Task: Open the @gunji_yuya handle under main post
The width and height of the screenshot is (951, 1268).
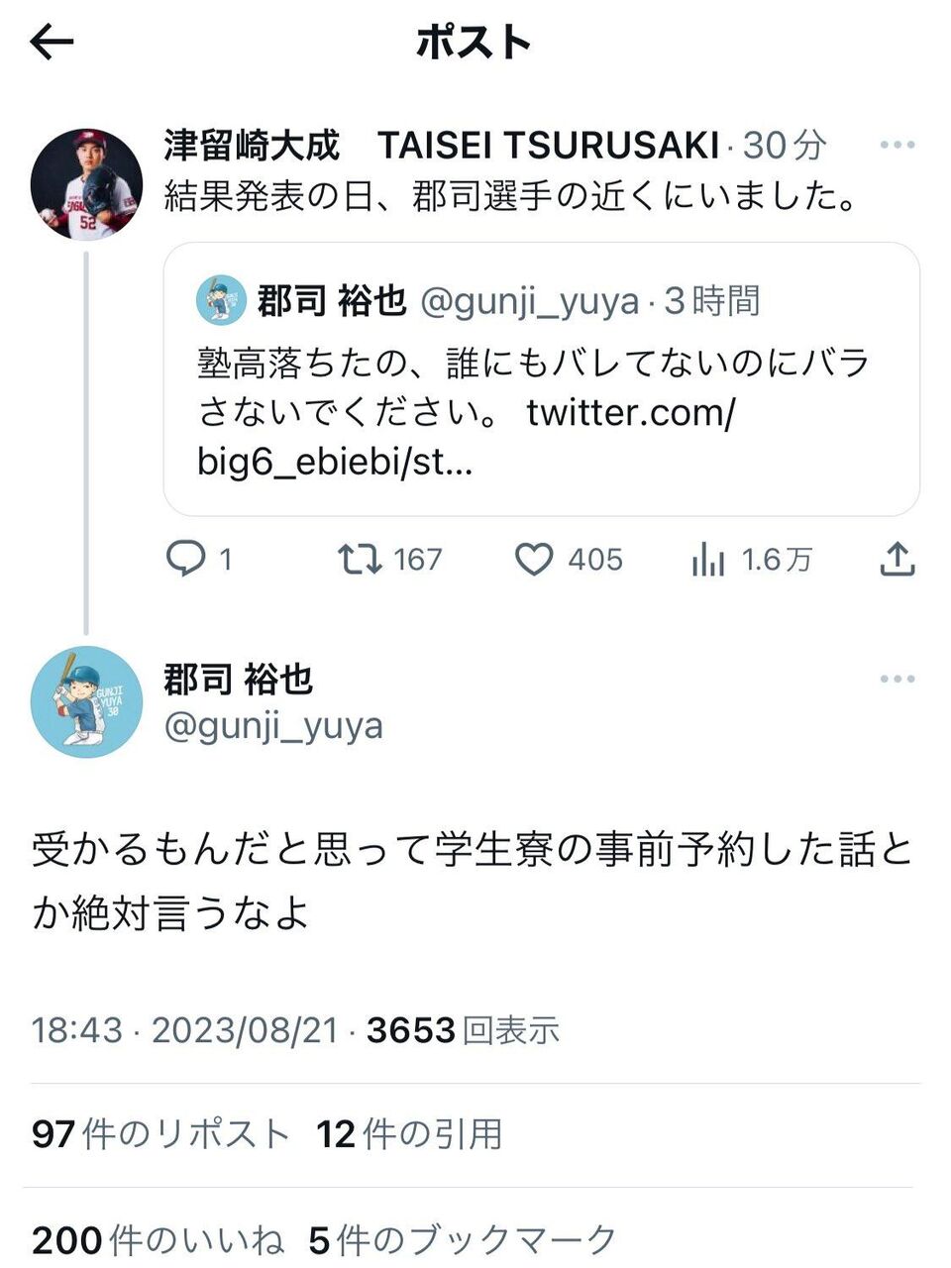Action: (273, 726)
